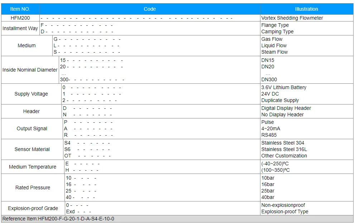Screen dimensions: 355x224
Task: Click 'DN300' illustration text
Action: (269, 80)
